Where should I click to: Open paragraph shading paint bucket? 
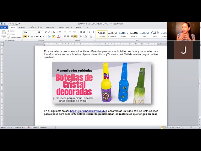(x=86, y=36)
